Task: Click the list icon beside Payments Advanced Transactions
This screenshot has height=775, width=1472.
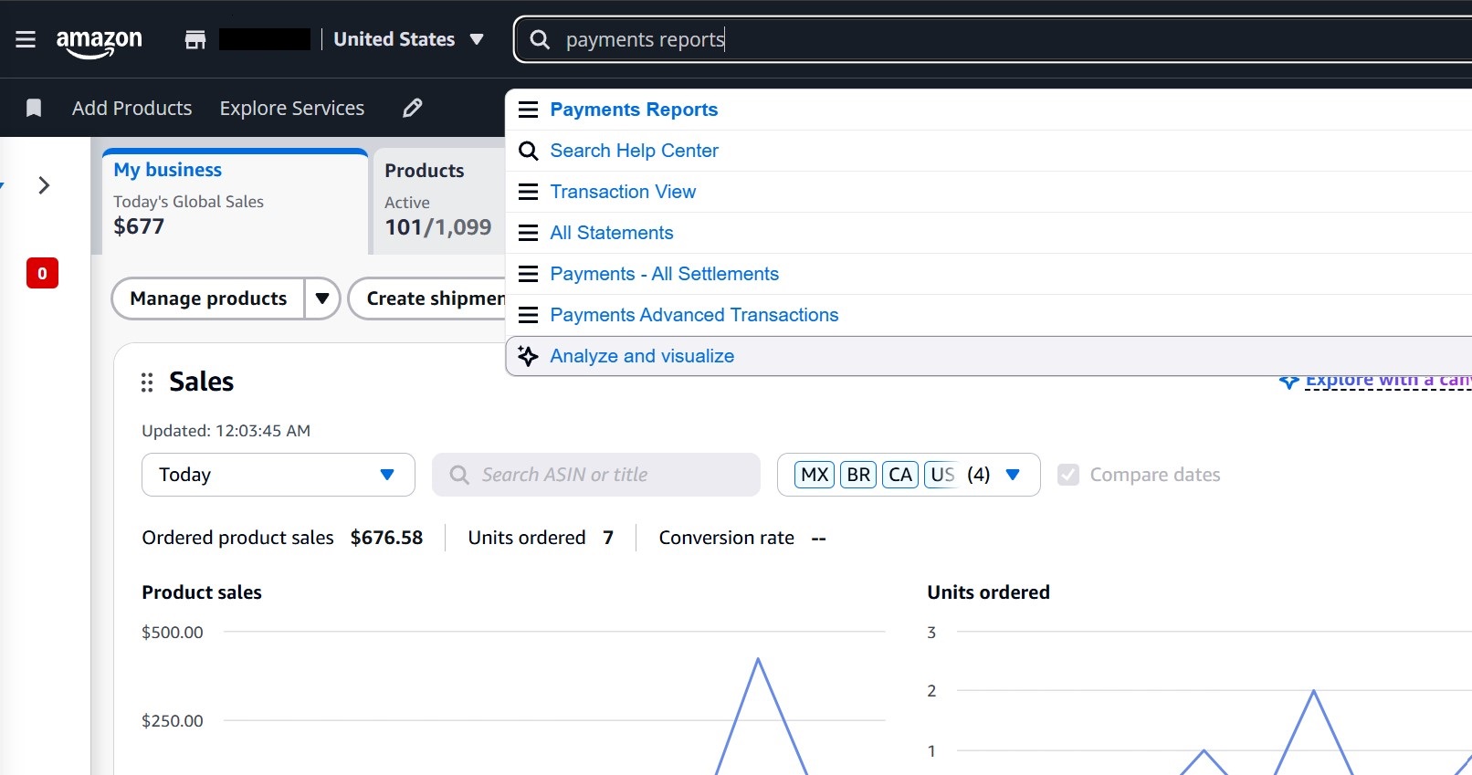Action: click(528, 315)
